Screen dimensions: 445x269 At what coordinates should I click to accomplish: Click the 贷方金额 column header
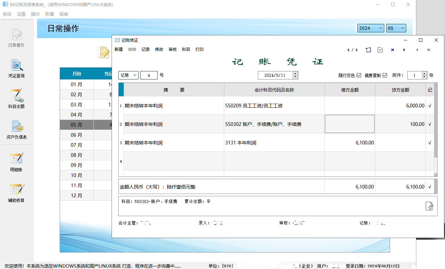[x=400, y=90]
